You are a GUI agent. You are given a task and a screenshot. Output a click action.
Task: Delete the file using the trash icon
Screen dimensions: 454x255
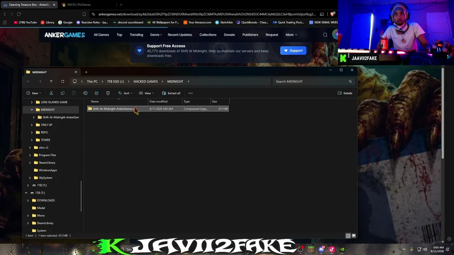tap(108, 93)
